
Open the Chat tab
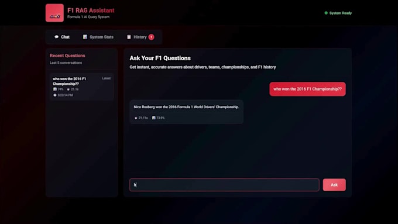[x=62, y=37]
